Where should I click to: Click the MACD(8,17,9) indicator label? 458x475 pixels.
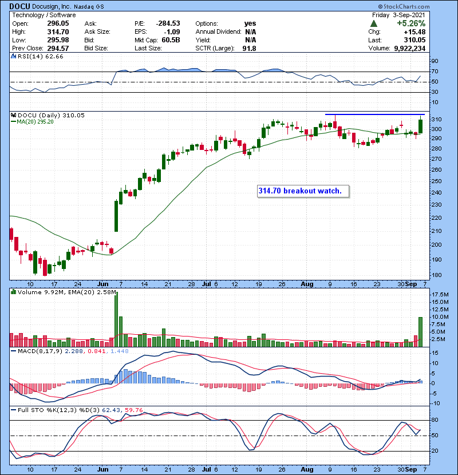pos(40,351)
